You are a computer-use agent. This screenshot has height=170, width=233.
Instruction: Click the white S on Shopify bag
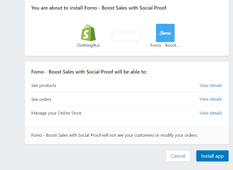point(86,34)
